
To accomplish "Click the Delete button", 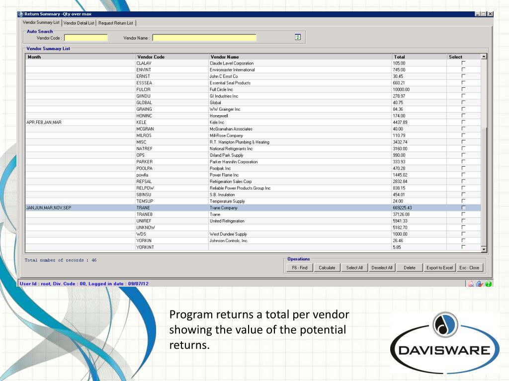I will click(410, 267).
